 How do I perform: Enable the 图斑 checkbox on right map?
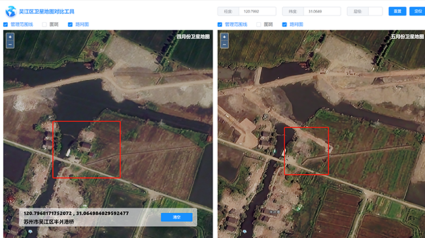click(x=258, y=24)
